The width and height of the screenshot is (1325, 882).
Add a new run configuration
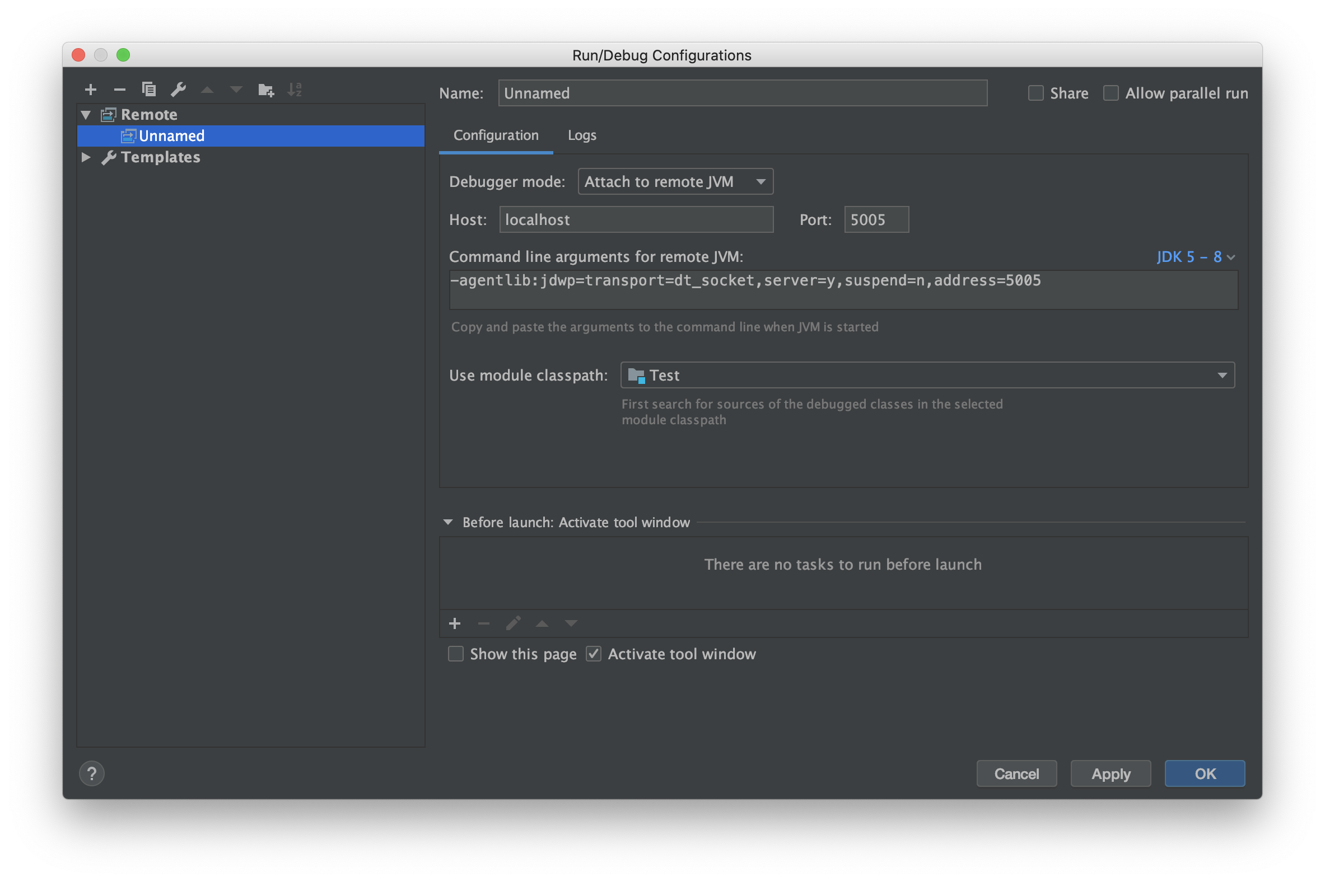(91, 90)
